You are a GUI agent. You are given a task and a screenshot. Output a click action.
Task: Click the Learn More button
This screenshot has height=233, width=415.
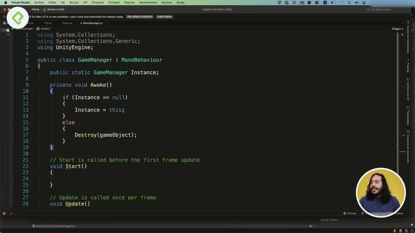point(164,17)
